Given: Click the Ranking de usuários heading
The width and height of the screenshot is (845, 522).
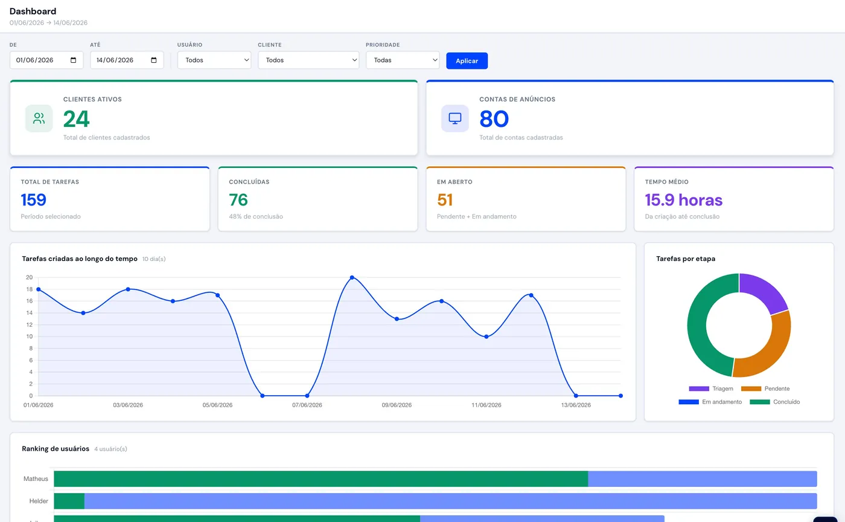Looking at the screenshot, I should 56,449.
